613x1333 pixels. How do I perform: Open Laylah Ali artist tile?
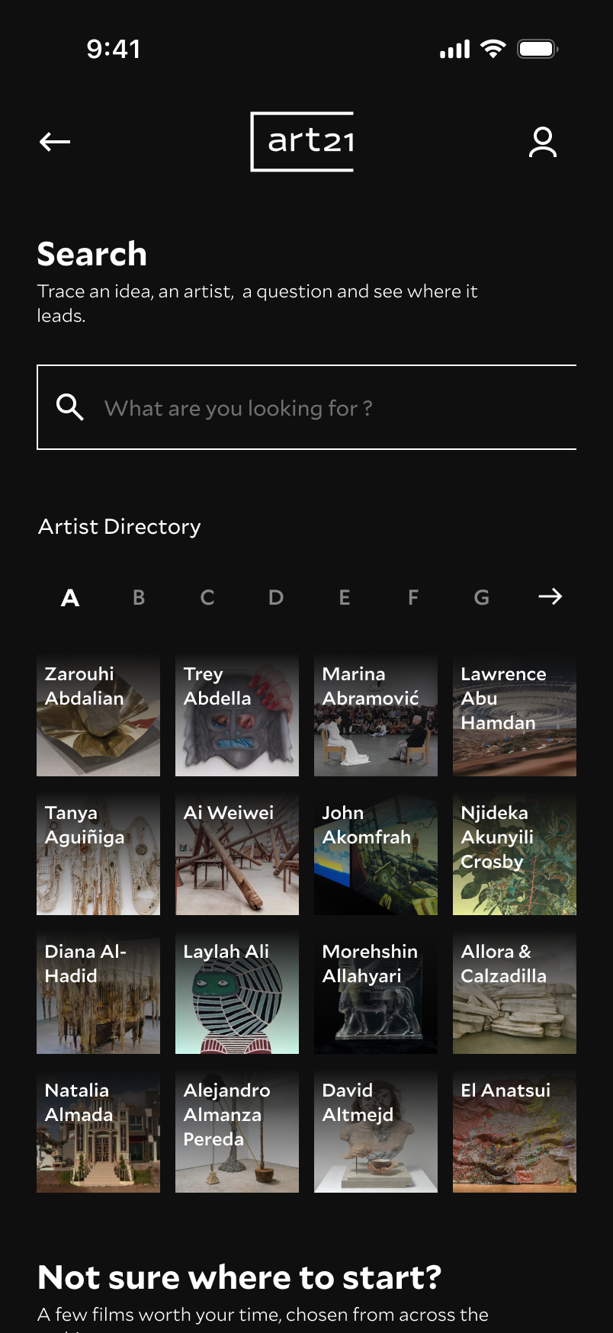coord(237,992)
